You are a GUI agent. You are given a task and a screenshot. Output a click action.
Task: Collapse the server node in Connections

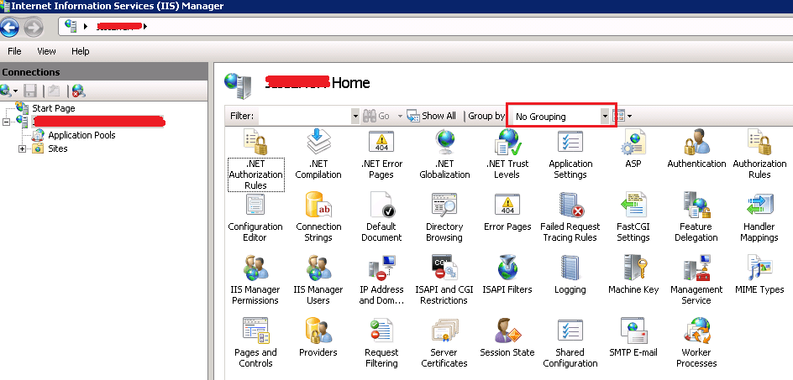pos(6,122)
